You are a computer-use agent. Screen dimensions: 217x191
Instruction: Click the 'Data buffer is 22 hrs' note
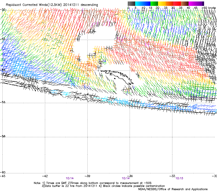(103, 186)
